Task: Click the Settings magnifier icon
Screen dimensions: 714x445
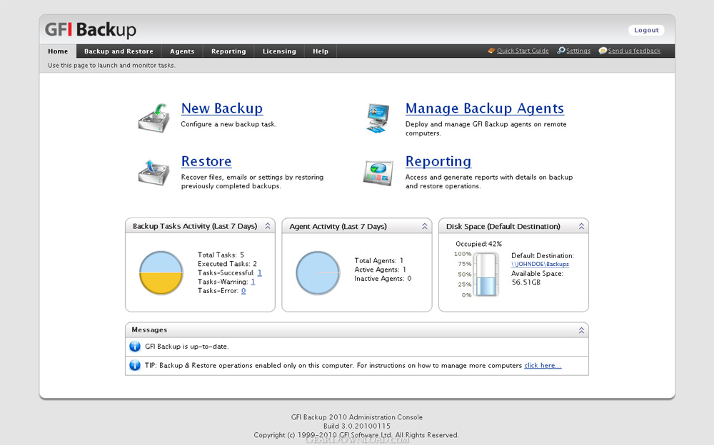Action: [561, 51]
